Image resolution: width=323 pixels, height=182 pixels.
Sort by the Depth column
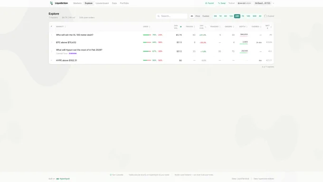pos(243,27)
